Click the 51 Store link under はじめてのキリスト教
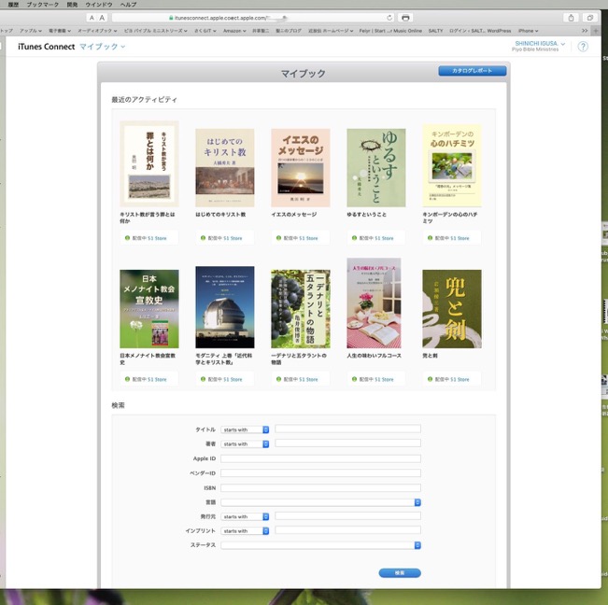Viewport: 608px width, 605px height. (x=233, y=238)
